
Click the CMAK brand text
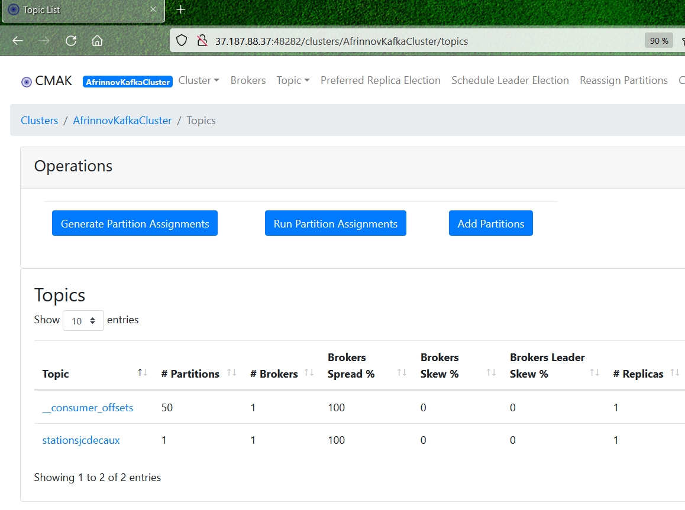(x=53, y=81)
